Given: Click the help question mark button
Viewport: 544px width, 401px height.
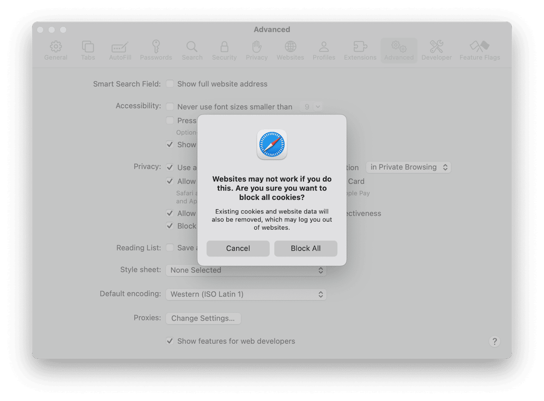Looking at the screenshot, I should [494, 342].
